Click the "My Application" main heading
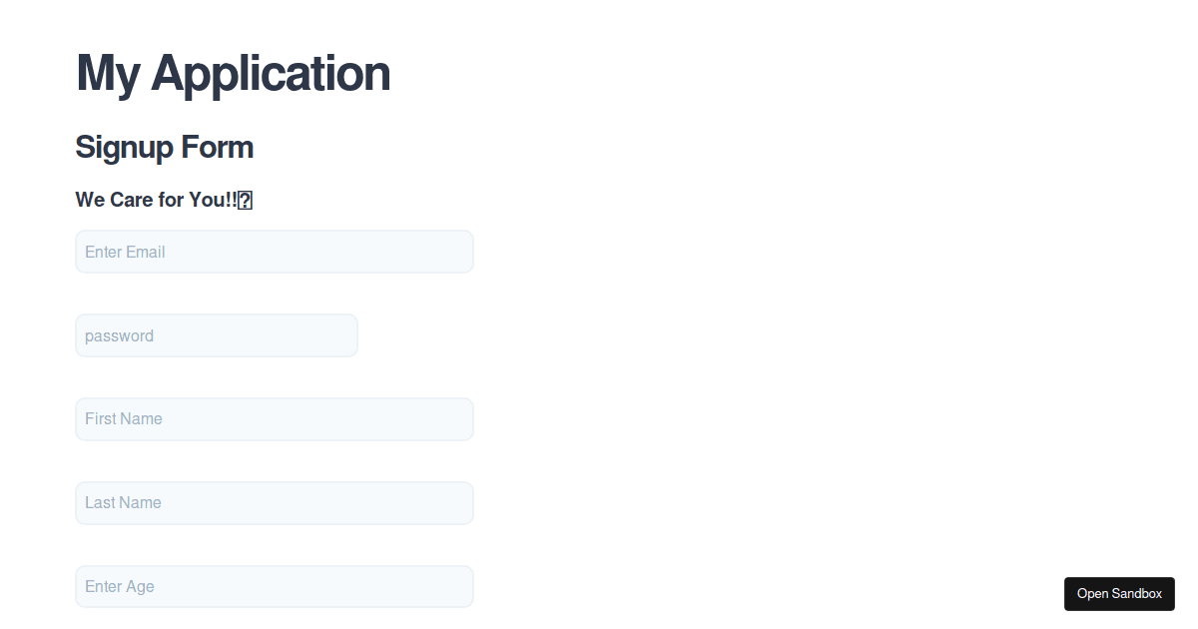 [233, 73]
